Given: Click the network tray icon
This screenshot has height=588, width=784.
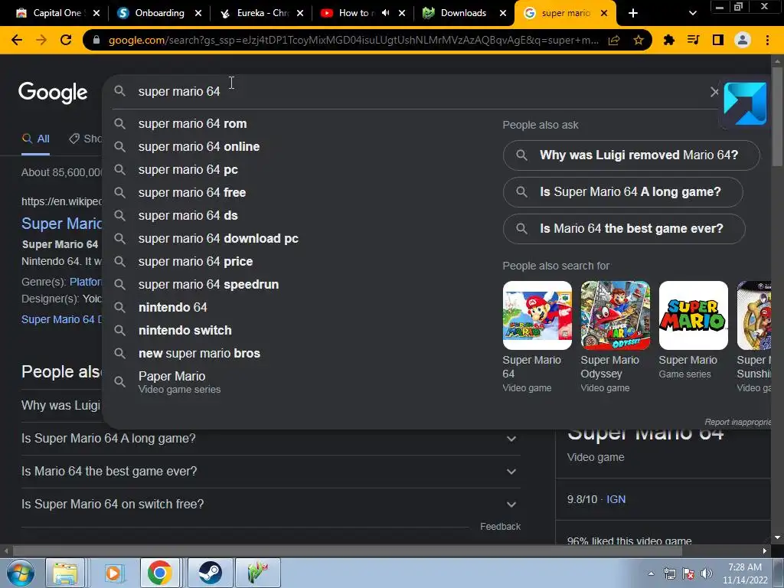Looking at the screenshot, I should [669, 573].
